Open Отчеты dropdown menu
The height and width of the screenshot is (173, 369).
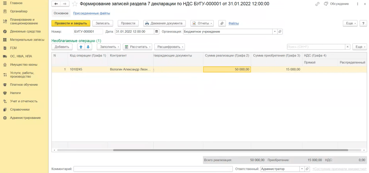tap(202, 23)
